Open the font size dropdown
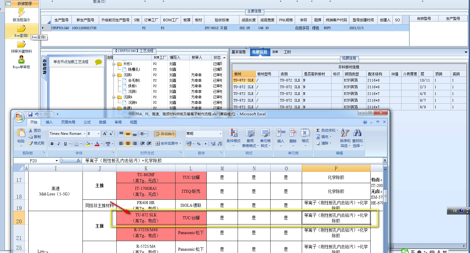The height and width of the screenshot is (253, 470). pos(98,134)
